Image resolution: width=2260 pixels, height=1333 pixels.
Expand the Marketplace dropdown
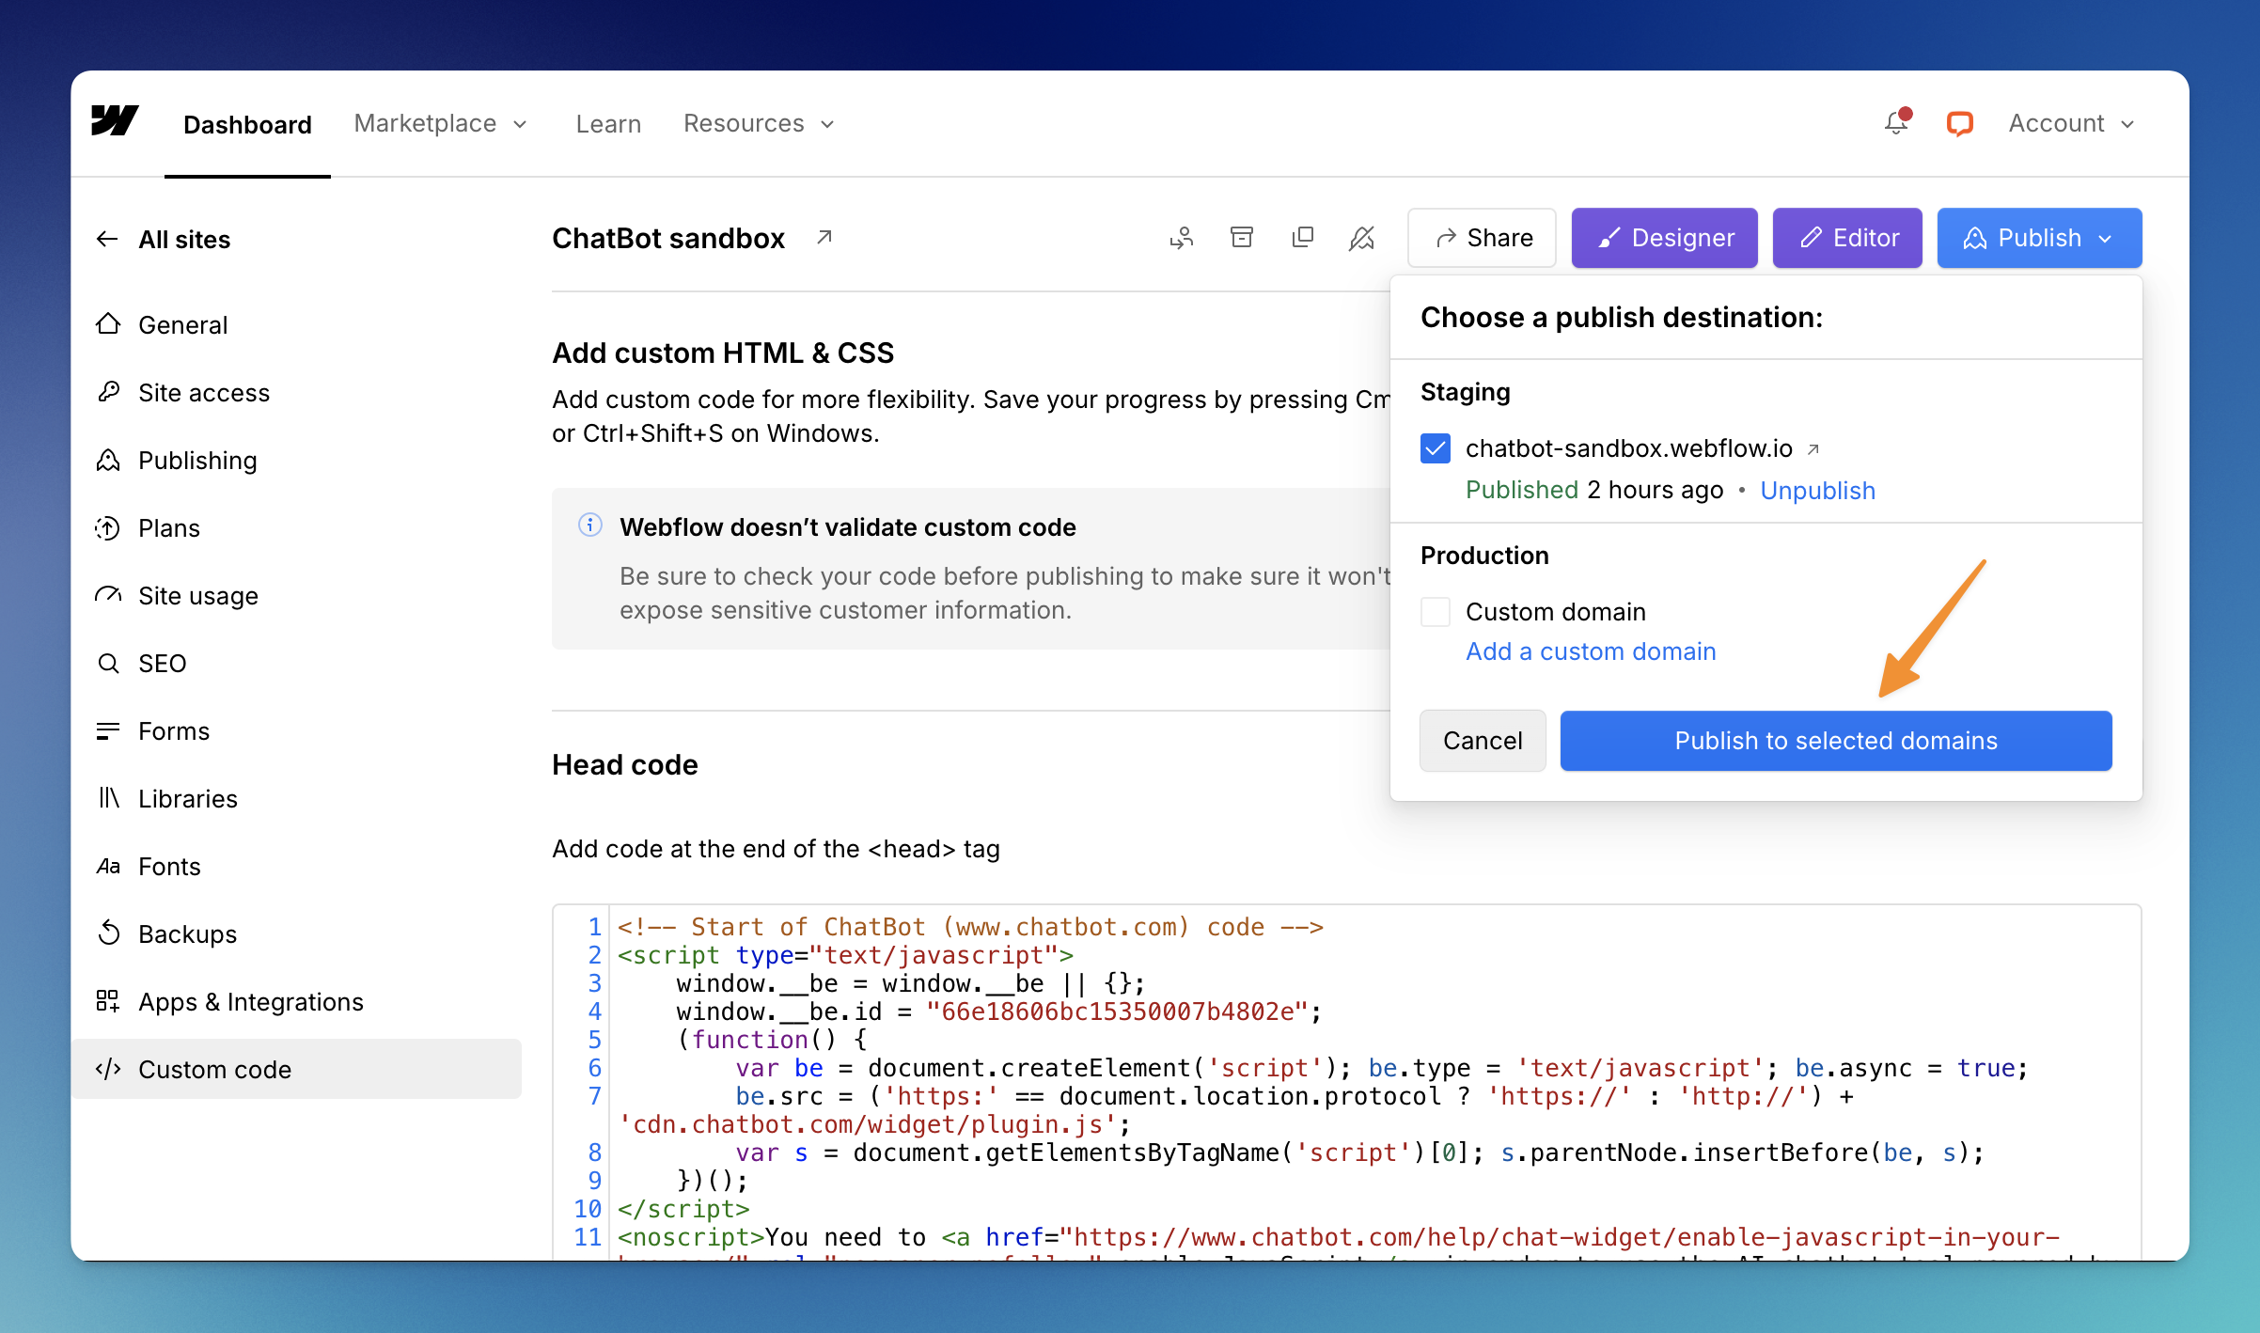440,123
